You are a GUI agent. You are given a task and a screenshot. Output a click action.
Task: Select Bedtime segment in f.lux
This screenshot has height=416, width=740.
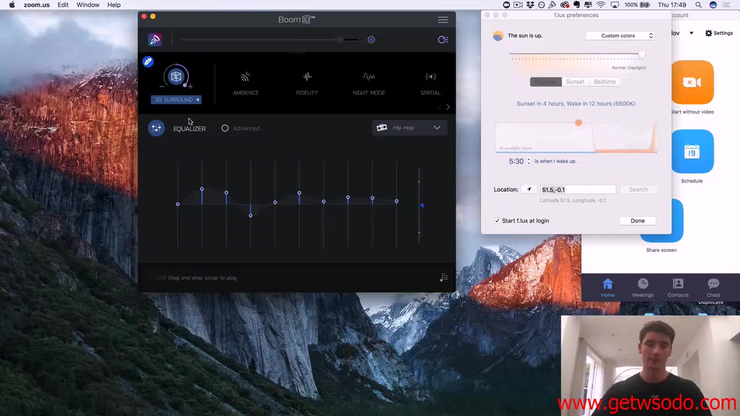click(605, 81)
